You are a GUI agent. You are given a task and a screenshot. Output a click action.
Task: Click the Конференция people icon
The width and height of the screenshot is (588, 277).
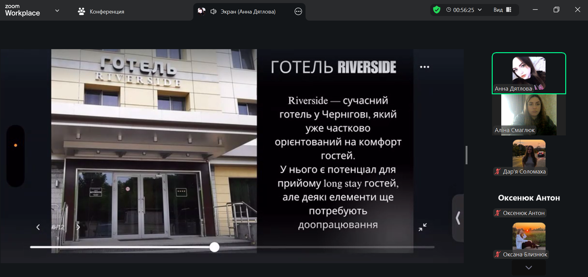81,12
